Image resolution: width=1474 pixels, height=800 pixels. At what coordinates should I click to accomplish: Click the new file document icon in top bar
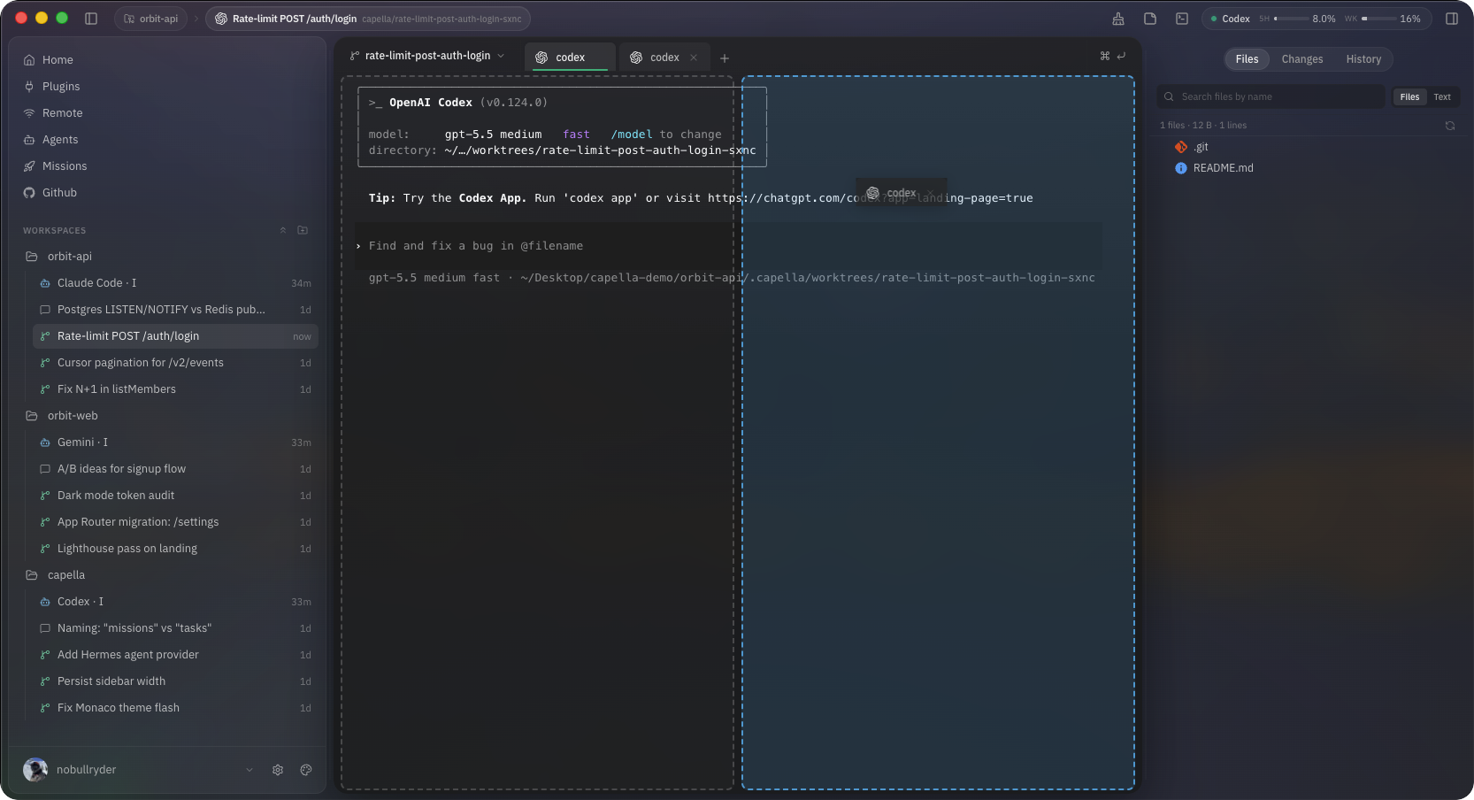click(1150, 19)
